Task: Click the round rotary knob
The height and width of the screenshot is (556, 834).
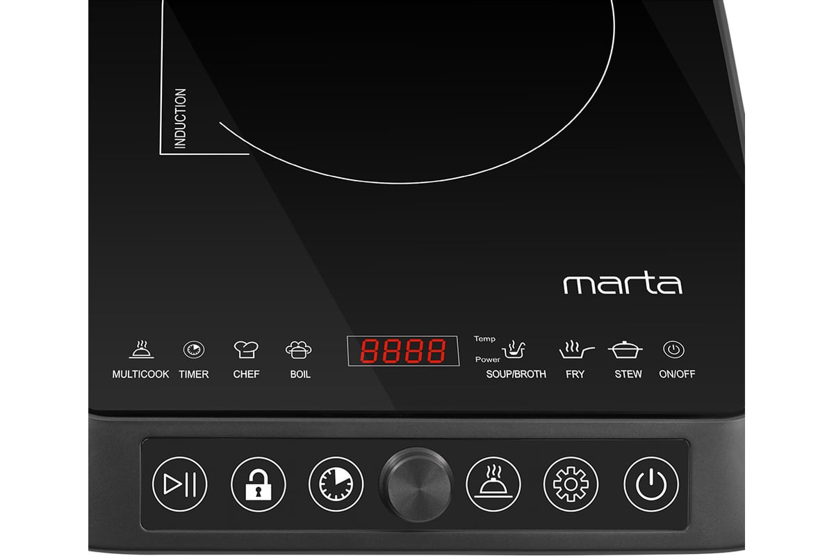Action: [416, 484]
